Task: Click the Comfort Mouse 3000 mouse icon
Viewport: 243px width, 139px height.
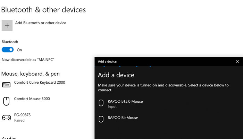Action: point(6,101)
